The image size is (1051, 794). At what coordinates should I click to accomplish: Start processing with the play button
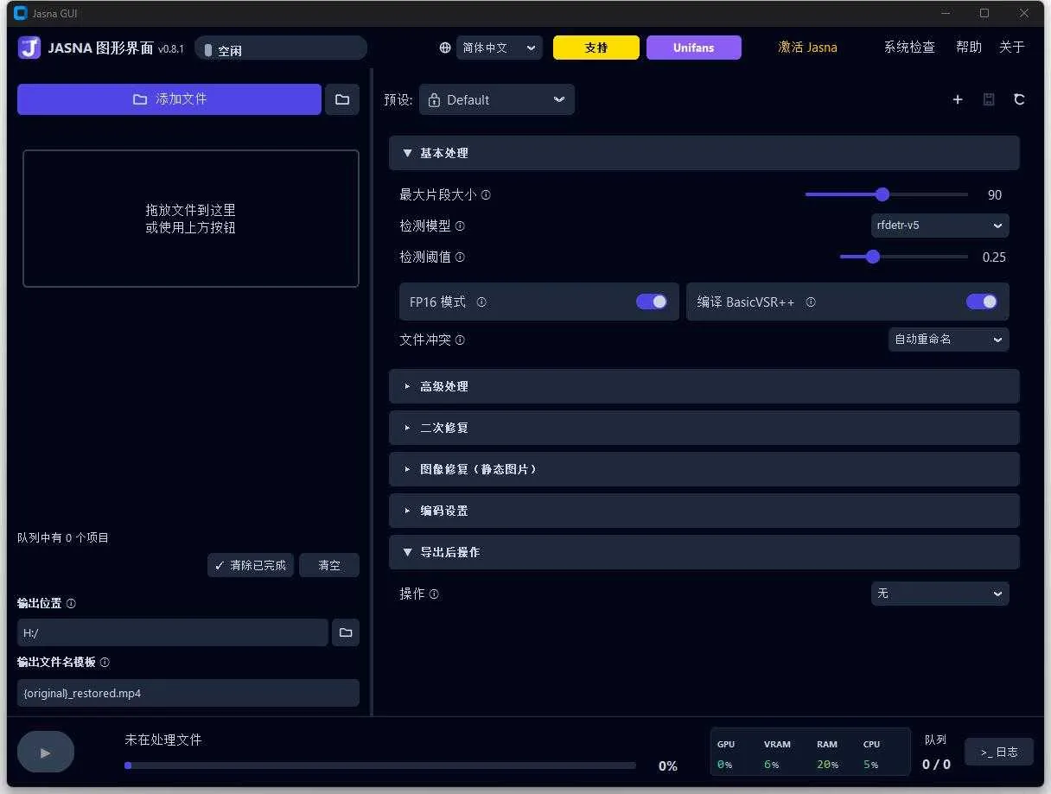click(x=46, y=753)
